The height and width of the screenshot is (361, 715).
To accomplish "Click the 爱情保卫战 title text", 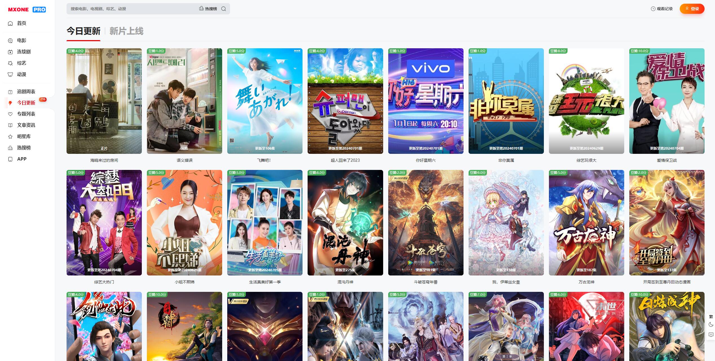I will [x=667, y=160].
